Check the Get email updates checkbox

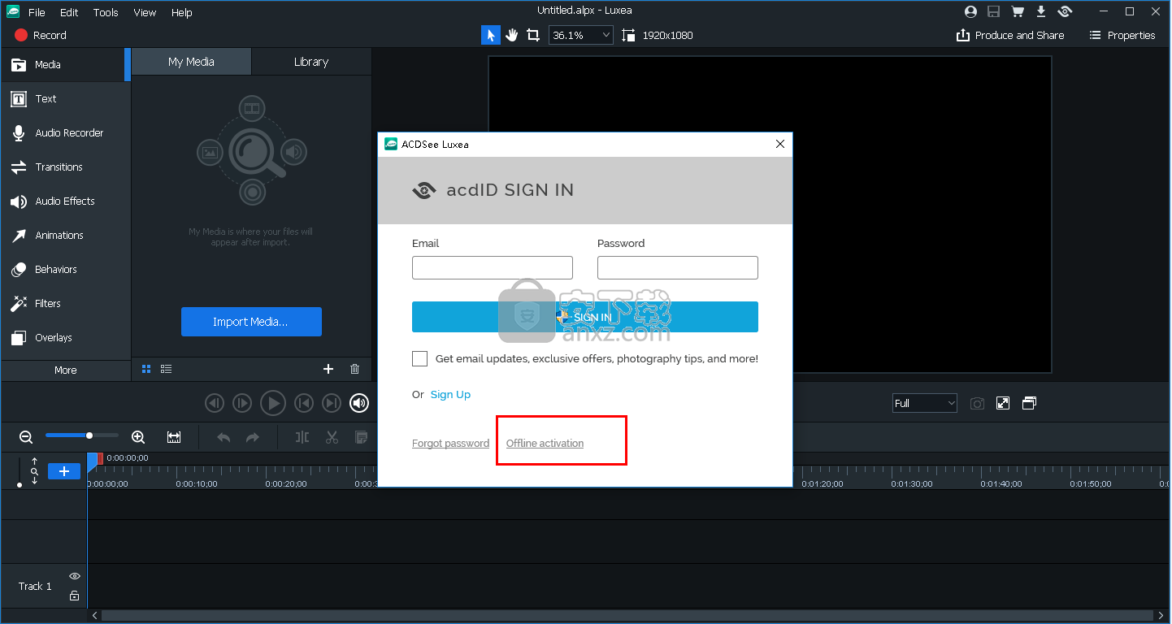419,358
